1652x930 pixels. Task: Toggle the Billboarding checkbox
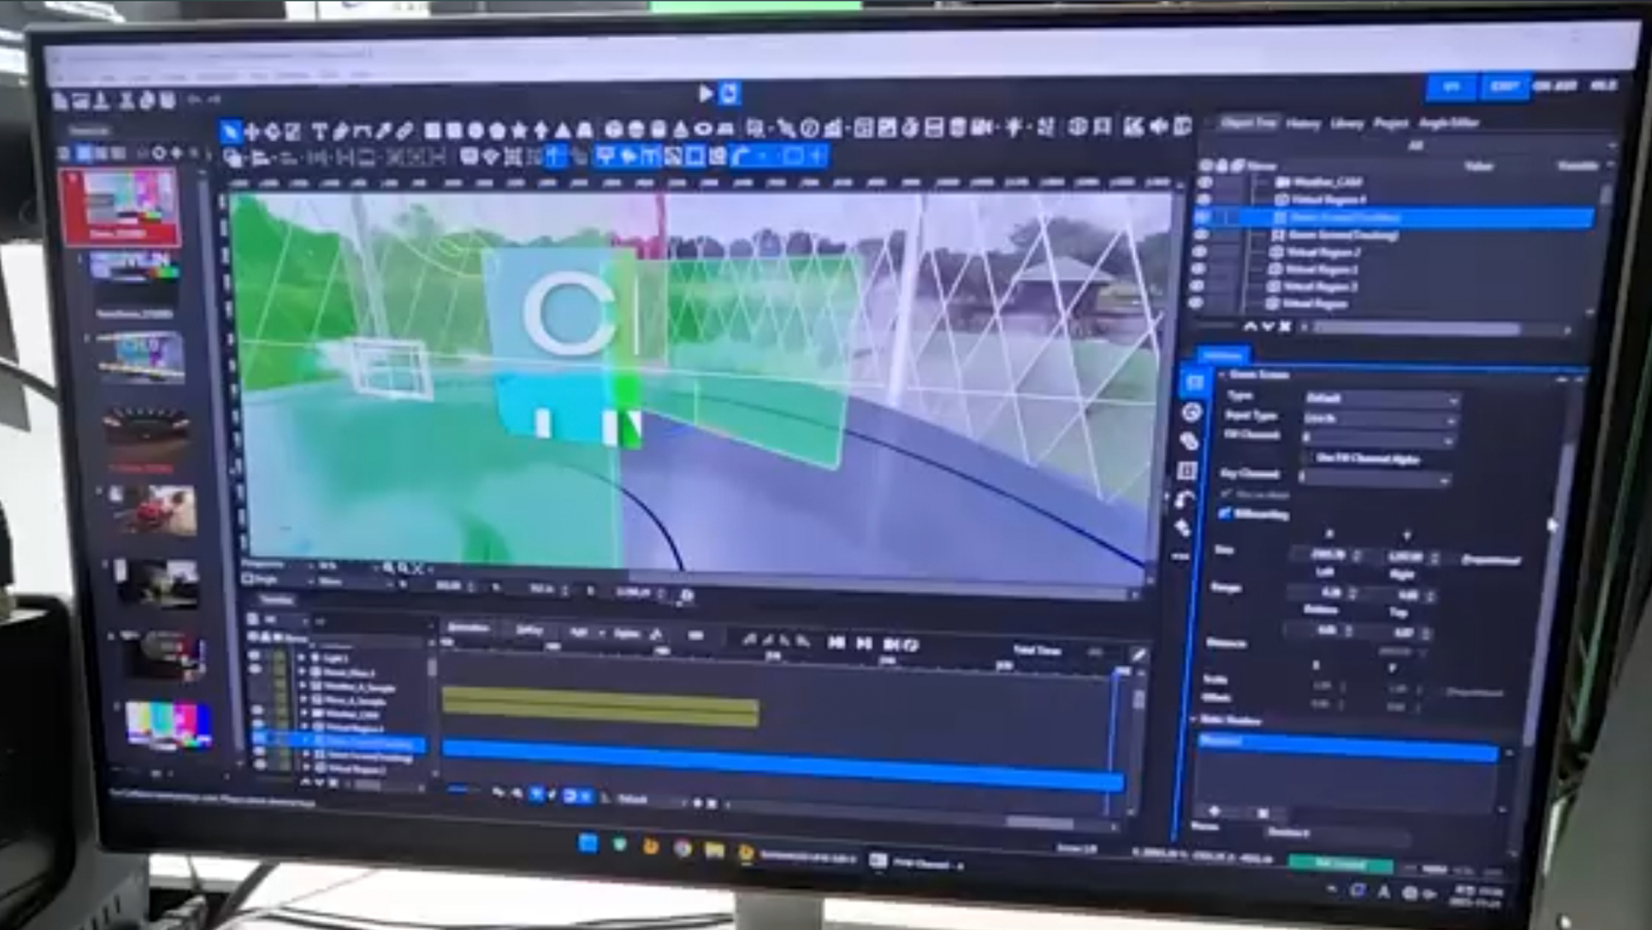(x=1225, y=514)
